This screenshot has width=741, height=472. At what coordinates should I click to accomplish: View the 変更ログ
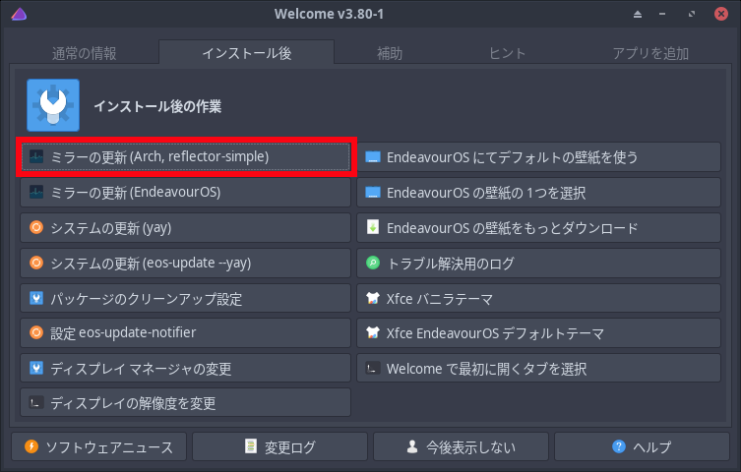(279, 446)
